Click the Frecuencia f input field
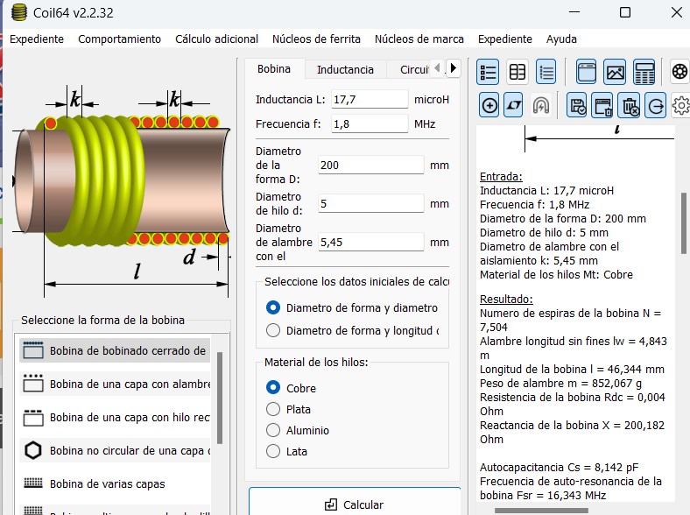 click(x=370, y=124)
